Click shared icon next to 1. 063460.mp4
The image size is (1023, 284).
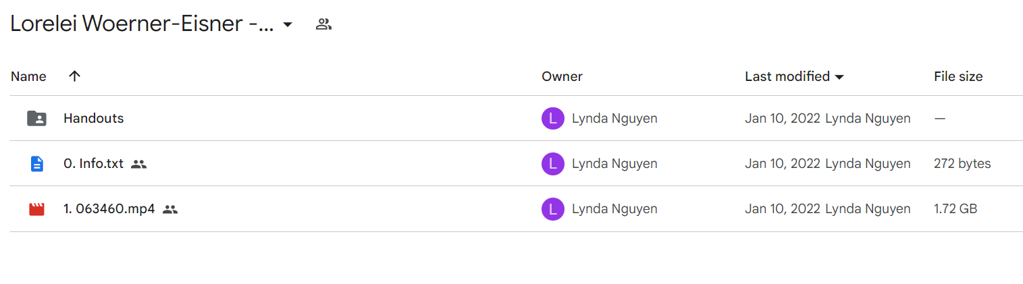point(170,209)
